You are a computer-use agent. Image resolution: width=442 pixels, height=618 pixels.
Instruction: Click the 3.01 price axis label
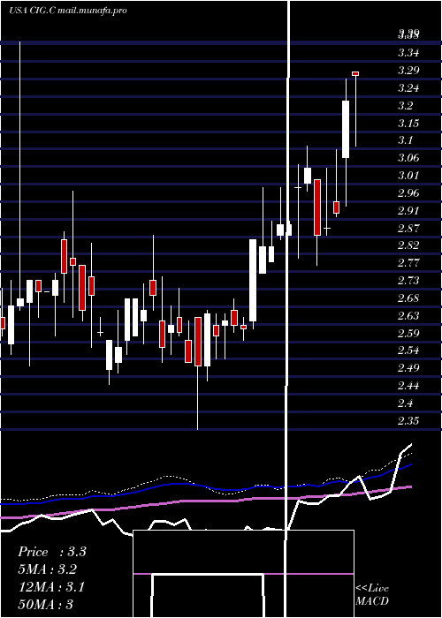[x=408, y=176]
